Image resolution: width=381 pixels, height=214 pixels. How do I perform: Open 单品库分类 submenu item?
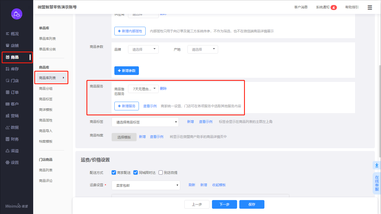(x=47, y=49)
